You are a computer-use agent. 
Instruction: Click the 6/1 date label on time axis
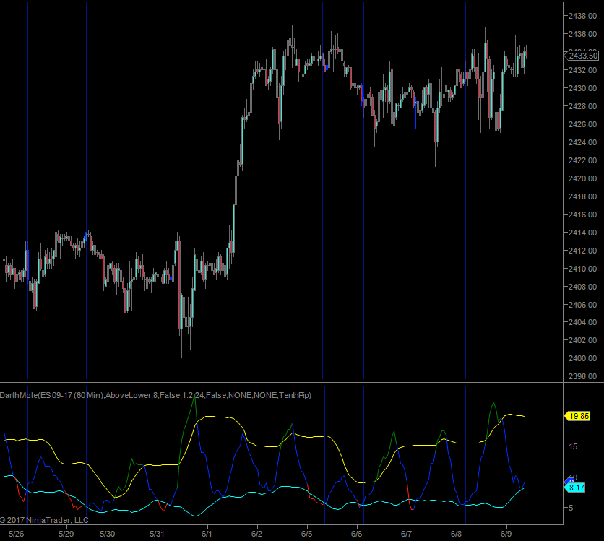[207, 534]
